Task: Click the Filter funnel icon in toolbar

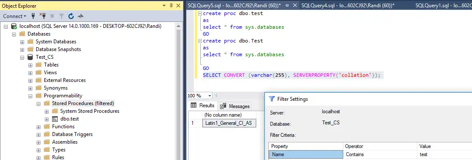Action: [x=62, y=16]
